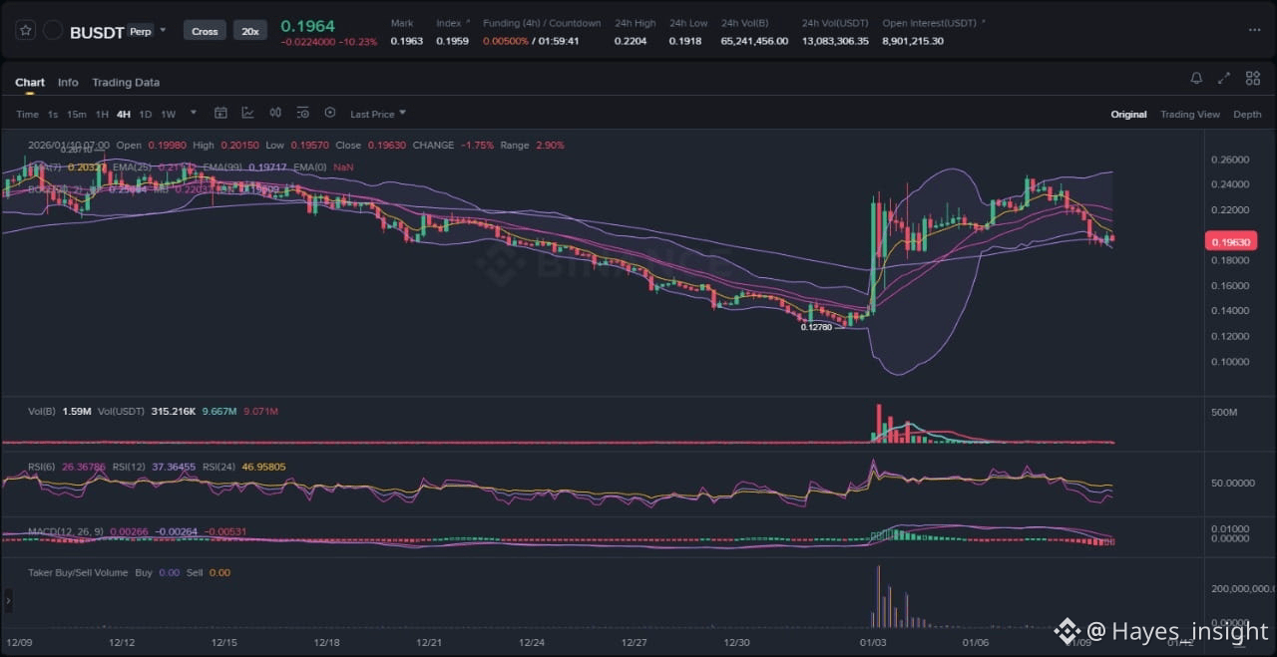
Task: Open the Trading Data tab
Action: 126,83
